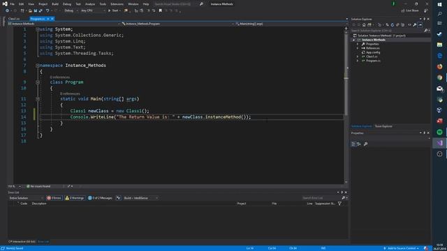This screenshot has width=447, height=251.
Task: Click the Property Pages wrench icon
Action: pyautogui.click(x=366, y=144)
